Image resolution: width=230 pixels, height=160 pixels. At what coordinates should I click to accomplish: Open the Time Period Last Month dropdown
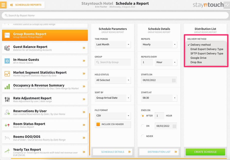113,44
